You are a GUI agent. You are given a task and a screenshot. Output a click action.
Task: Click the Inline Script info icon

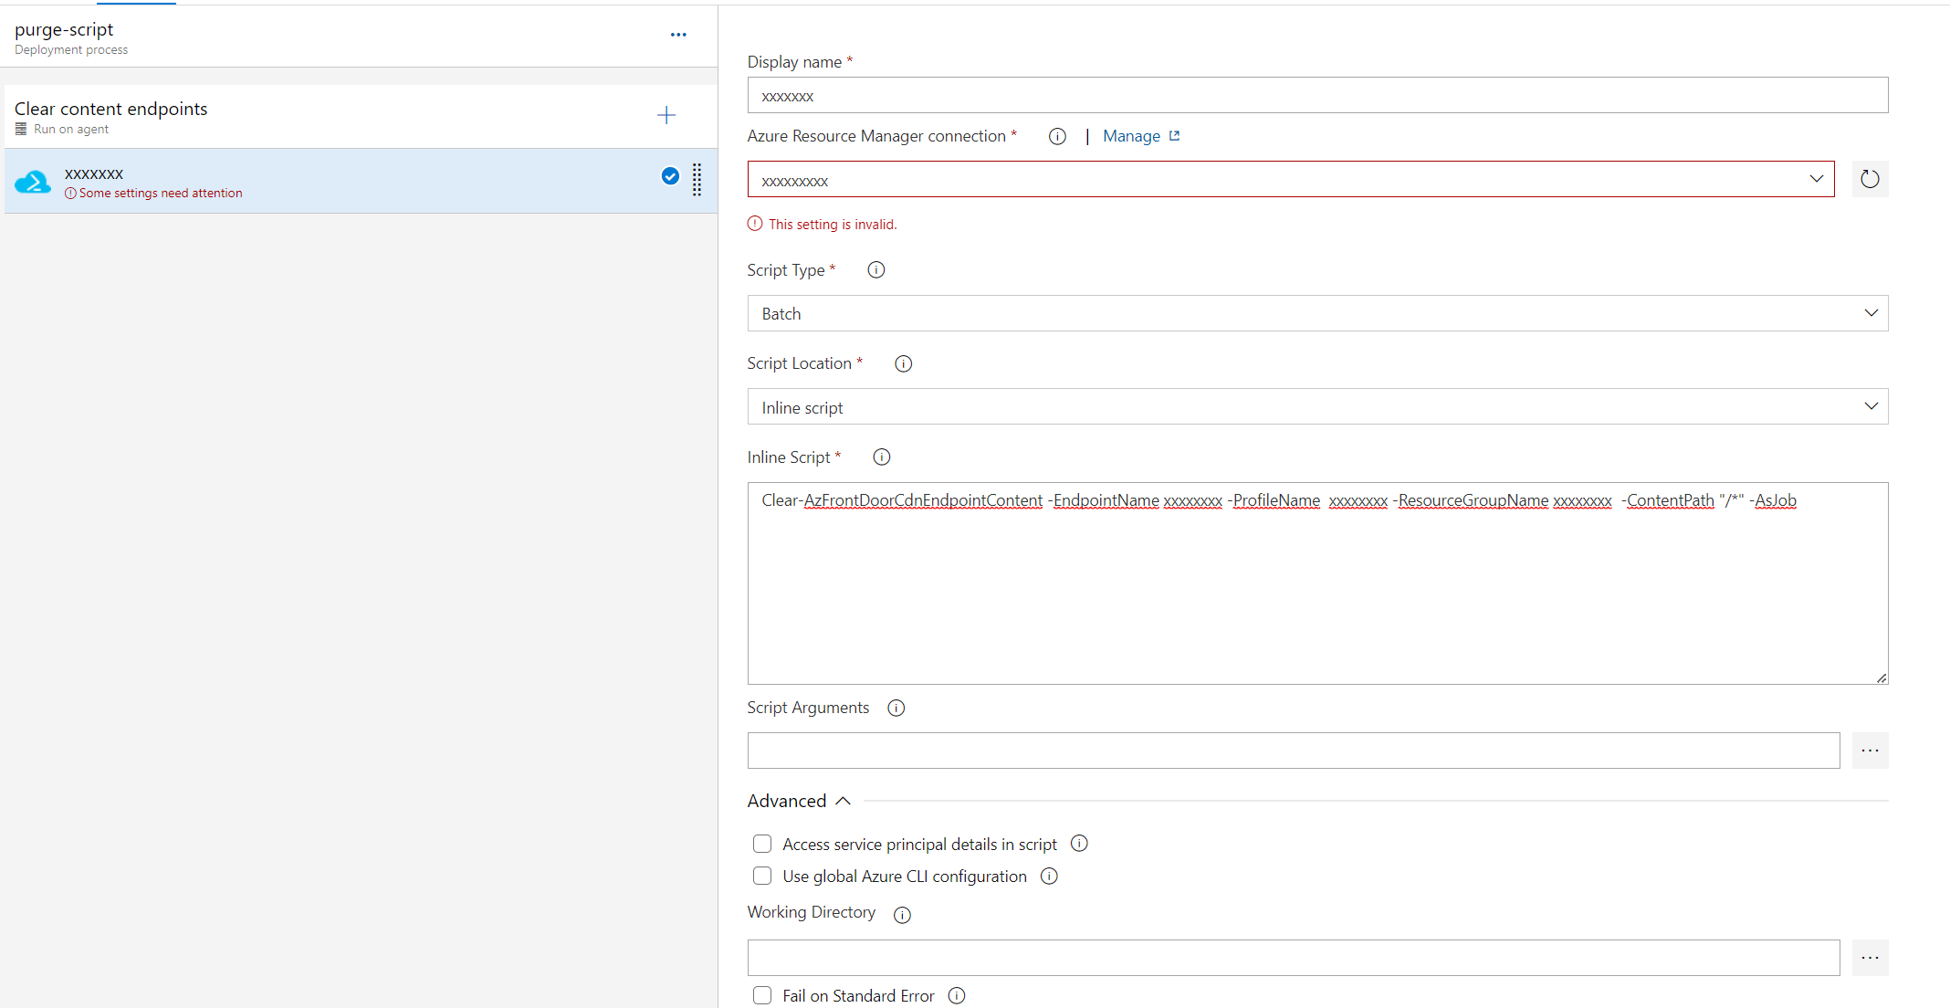881,457
